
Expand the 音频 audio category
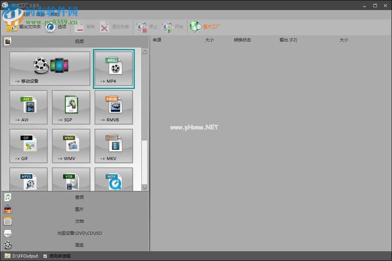coord(79,197)
